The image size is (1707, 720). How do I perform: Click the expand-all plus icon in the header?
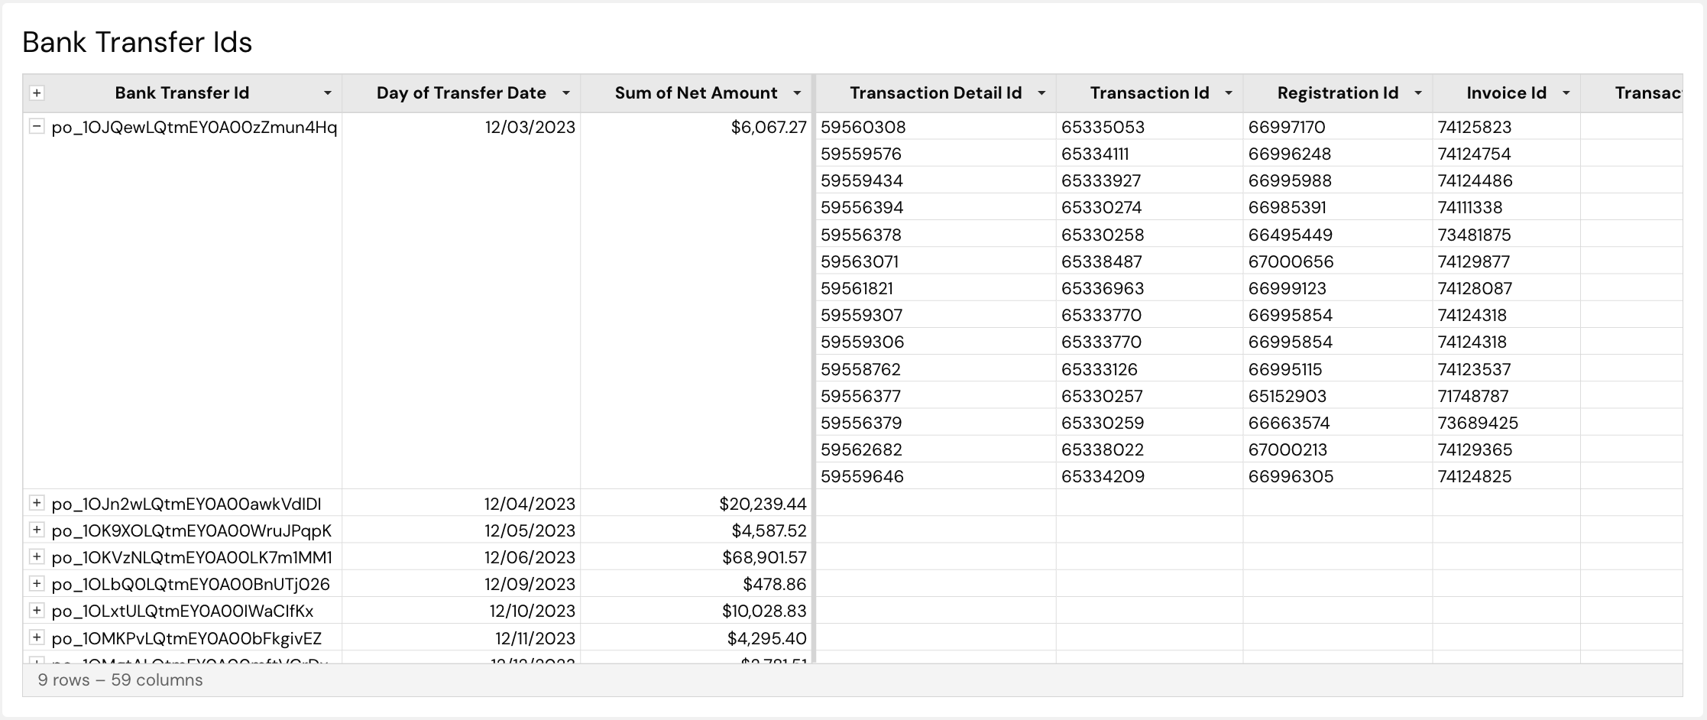click(x=36, y=92)
